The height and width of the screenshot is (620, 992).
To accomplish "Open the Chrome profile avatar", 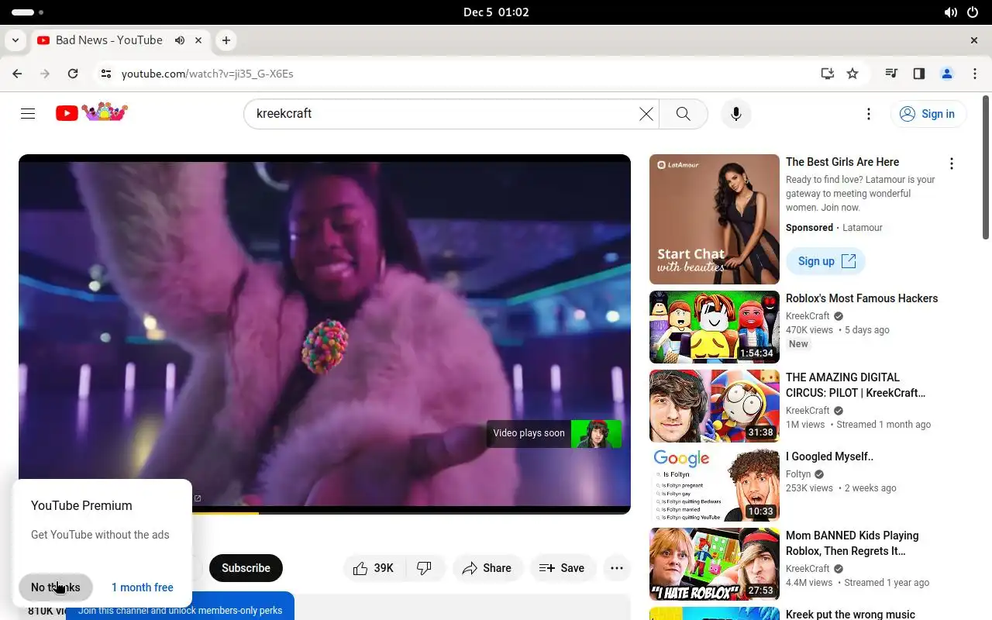I will click(x=947, y=74).
